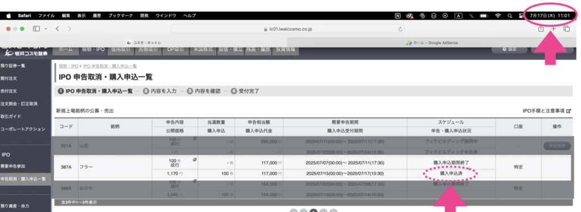Select 需要申告参加 in the sidebar
This screenshot has width=581, height=212.
coord(13,167)
